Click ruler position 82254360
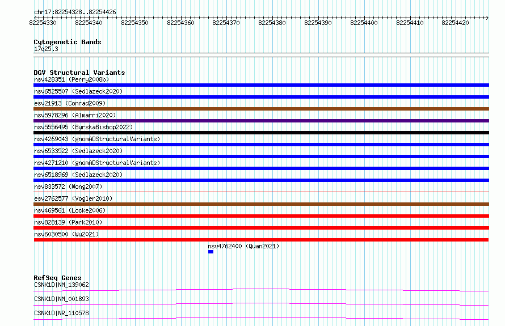This screenshot has width=505, height=326. point(180,23)
